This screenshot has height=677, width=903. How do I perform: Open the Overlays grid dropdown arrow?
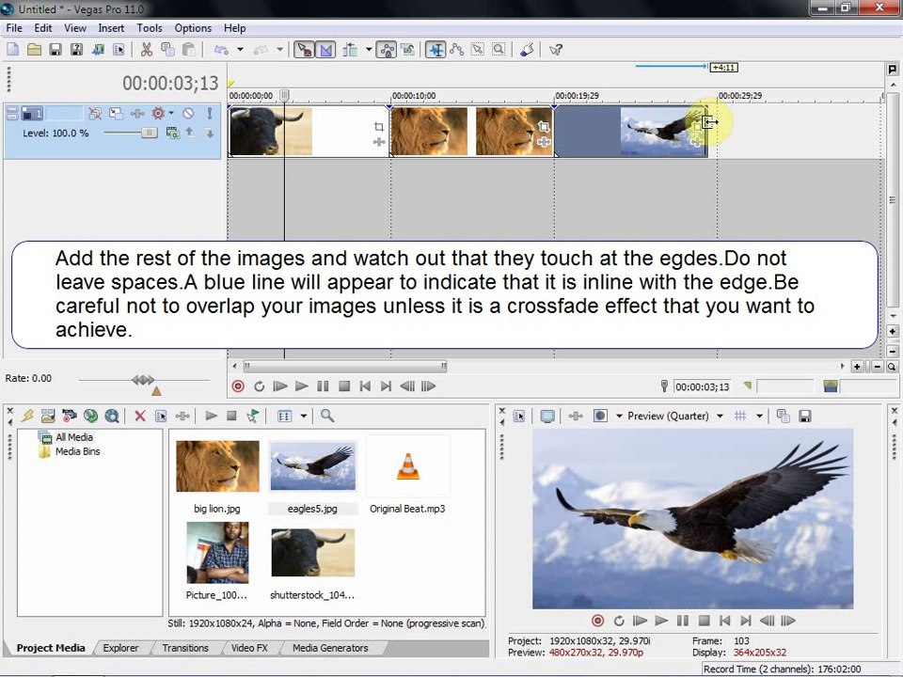coord(759,416)
